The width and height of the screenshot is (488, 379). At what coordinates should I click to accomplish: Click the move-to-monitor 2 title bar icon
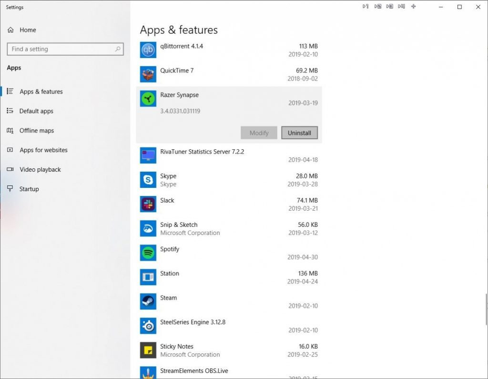(377, 6)
